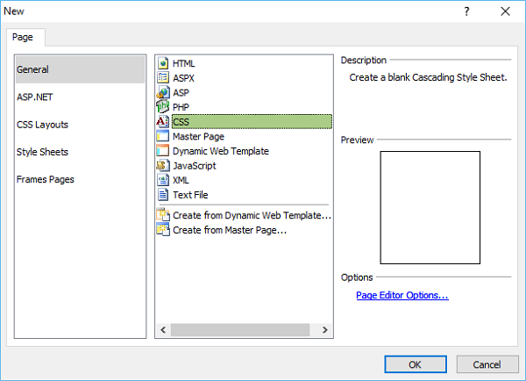Confirm with the OK button
Image resolution: width=526 pixels, height=381 pixels.
416,363
